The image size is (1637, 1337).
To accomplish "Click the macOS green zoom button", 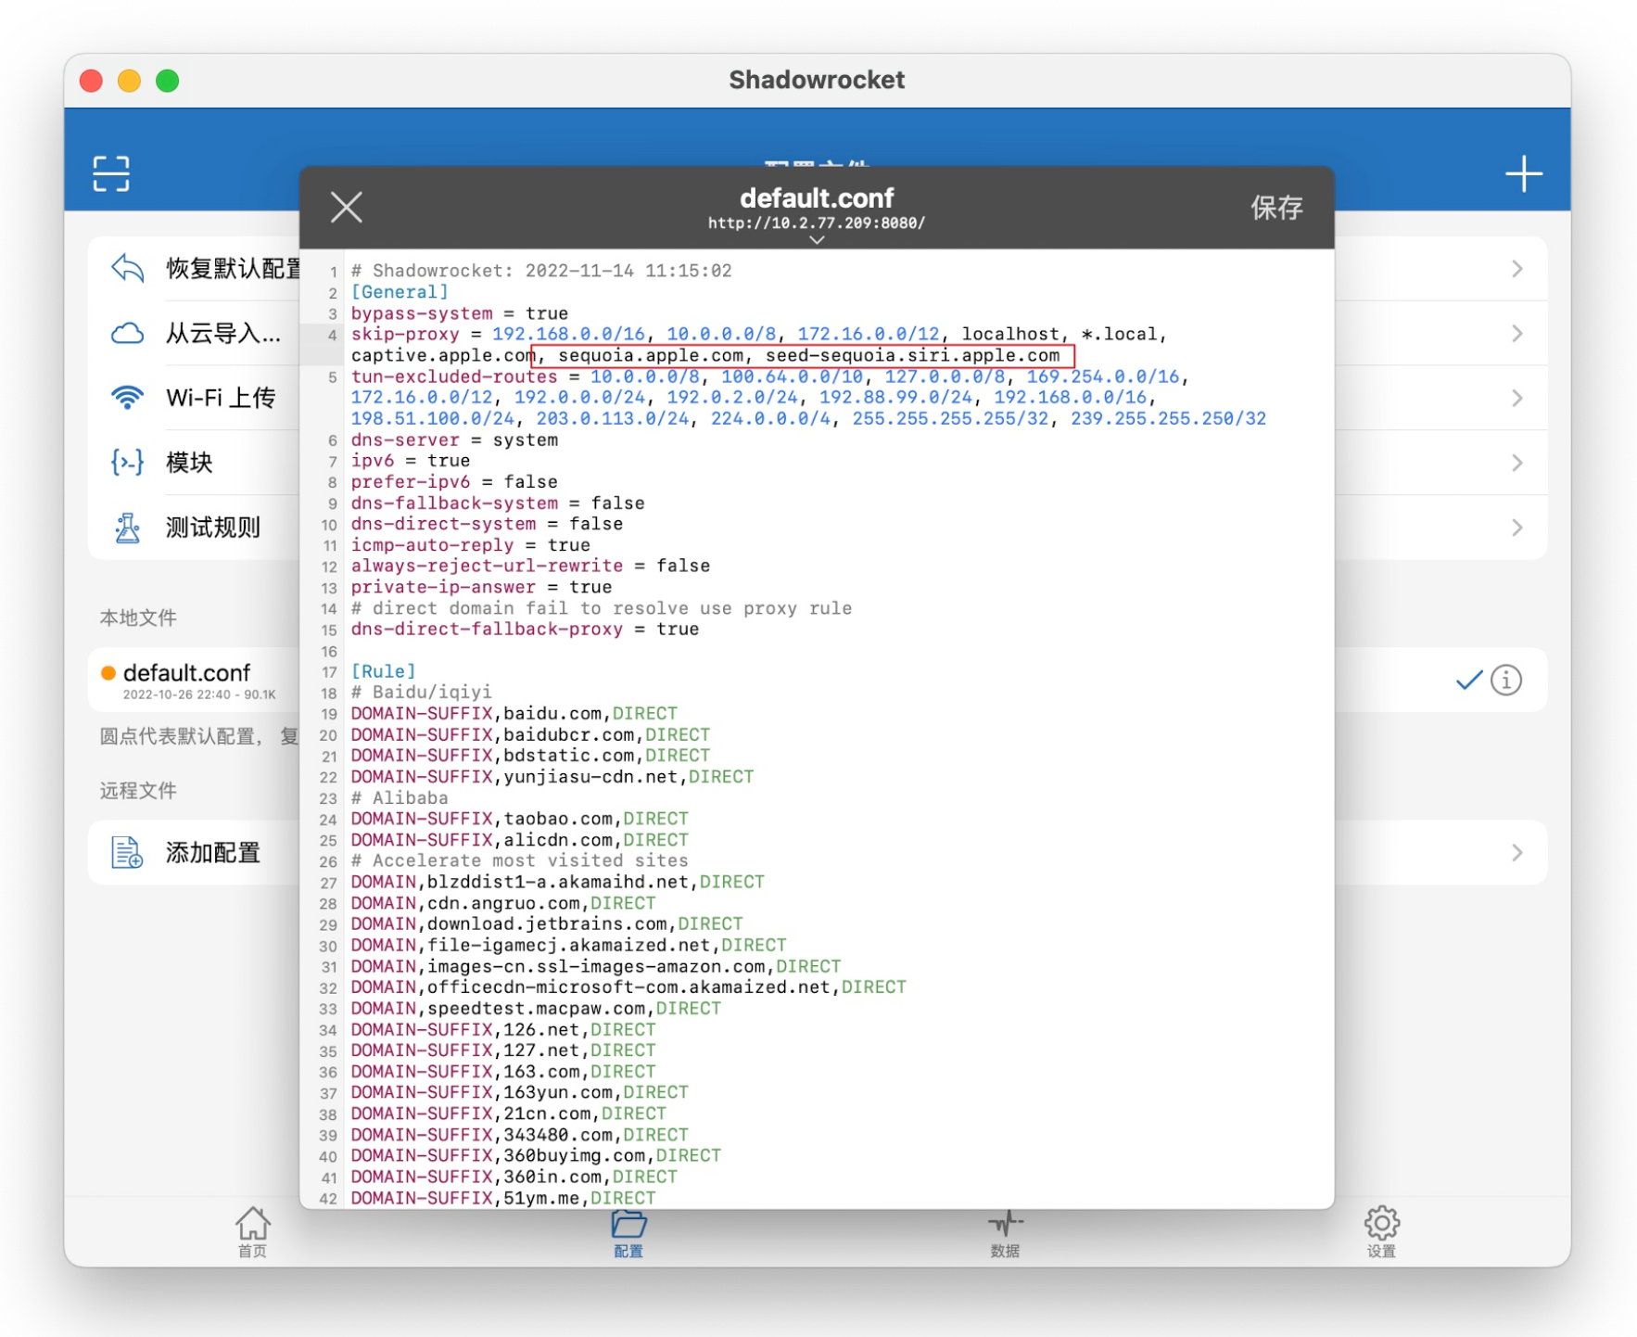I will tap(168, 82).
